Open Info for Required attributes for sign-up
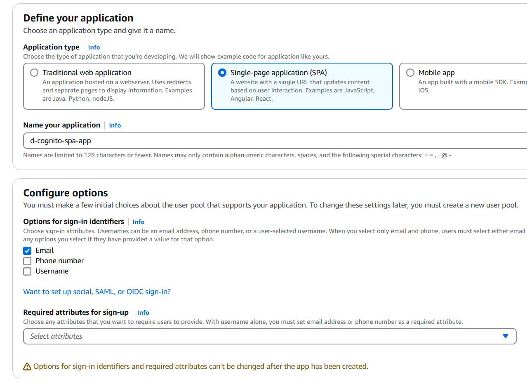 click(143, 313)
